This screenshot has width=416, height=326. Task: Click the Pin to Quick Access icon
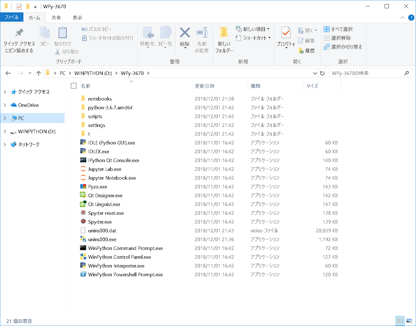coord(19,33)
